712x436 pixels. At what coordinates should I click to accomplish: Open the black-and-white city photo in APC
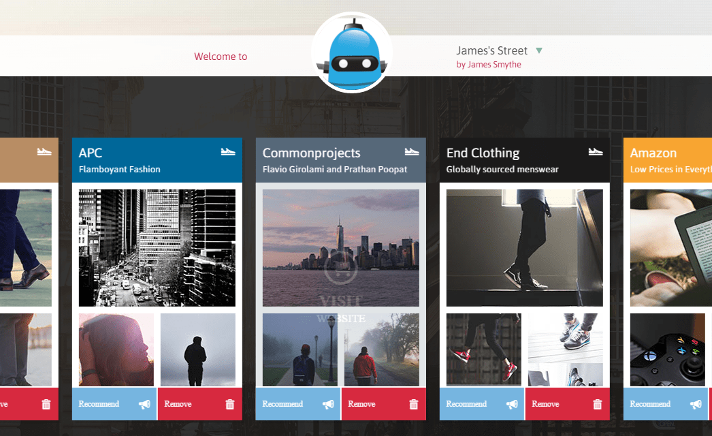(157, 248)
